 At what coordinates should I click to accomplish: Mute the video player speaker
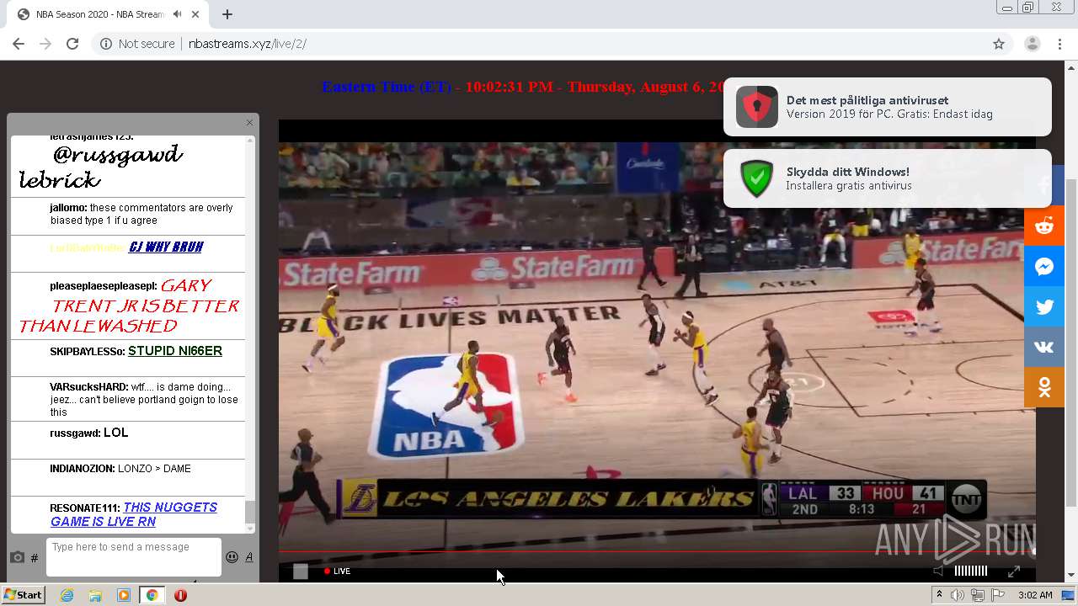(x=939, y=571)
